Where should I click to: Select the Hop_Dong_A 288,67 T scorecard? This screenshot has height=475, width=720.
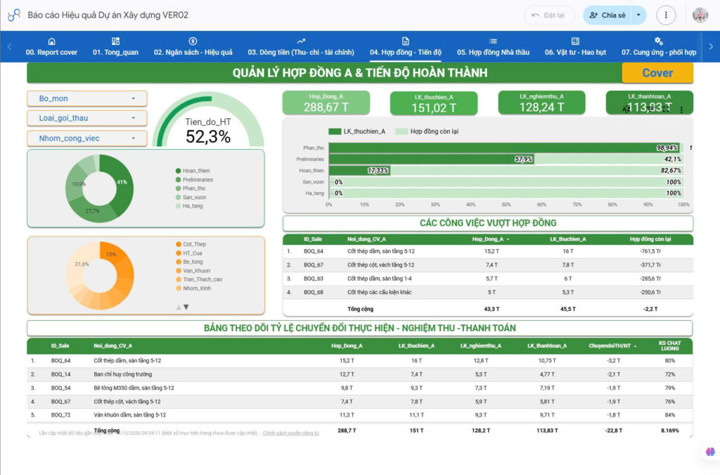point(326,103)
